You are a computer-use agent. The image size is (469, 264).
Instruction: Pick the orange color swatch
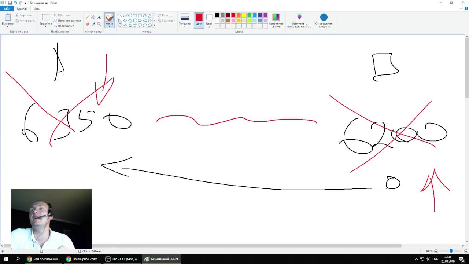pyautogui.click(x=239, y=15)
